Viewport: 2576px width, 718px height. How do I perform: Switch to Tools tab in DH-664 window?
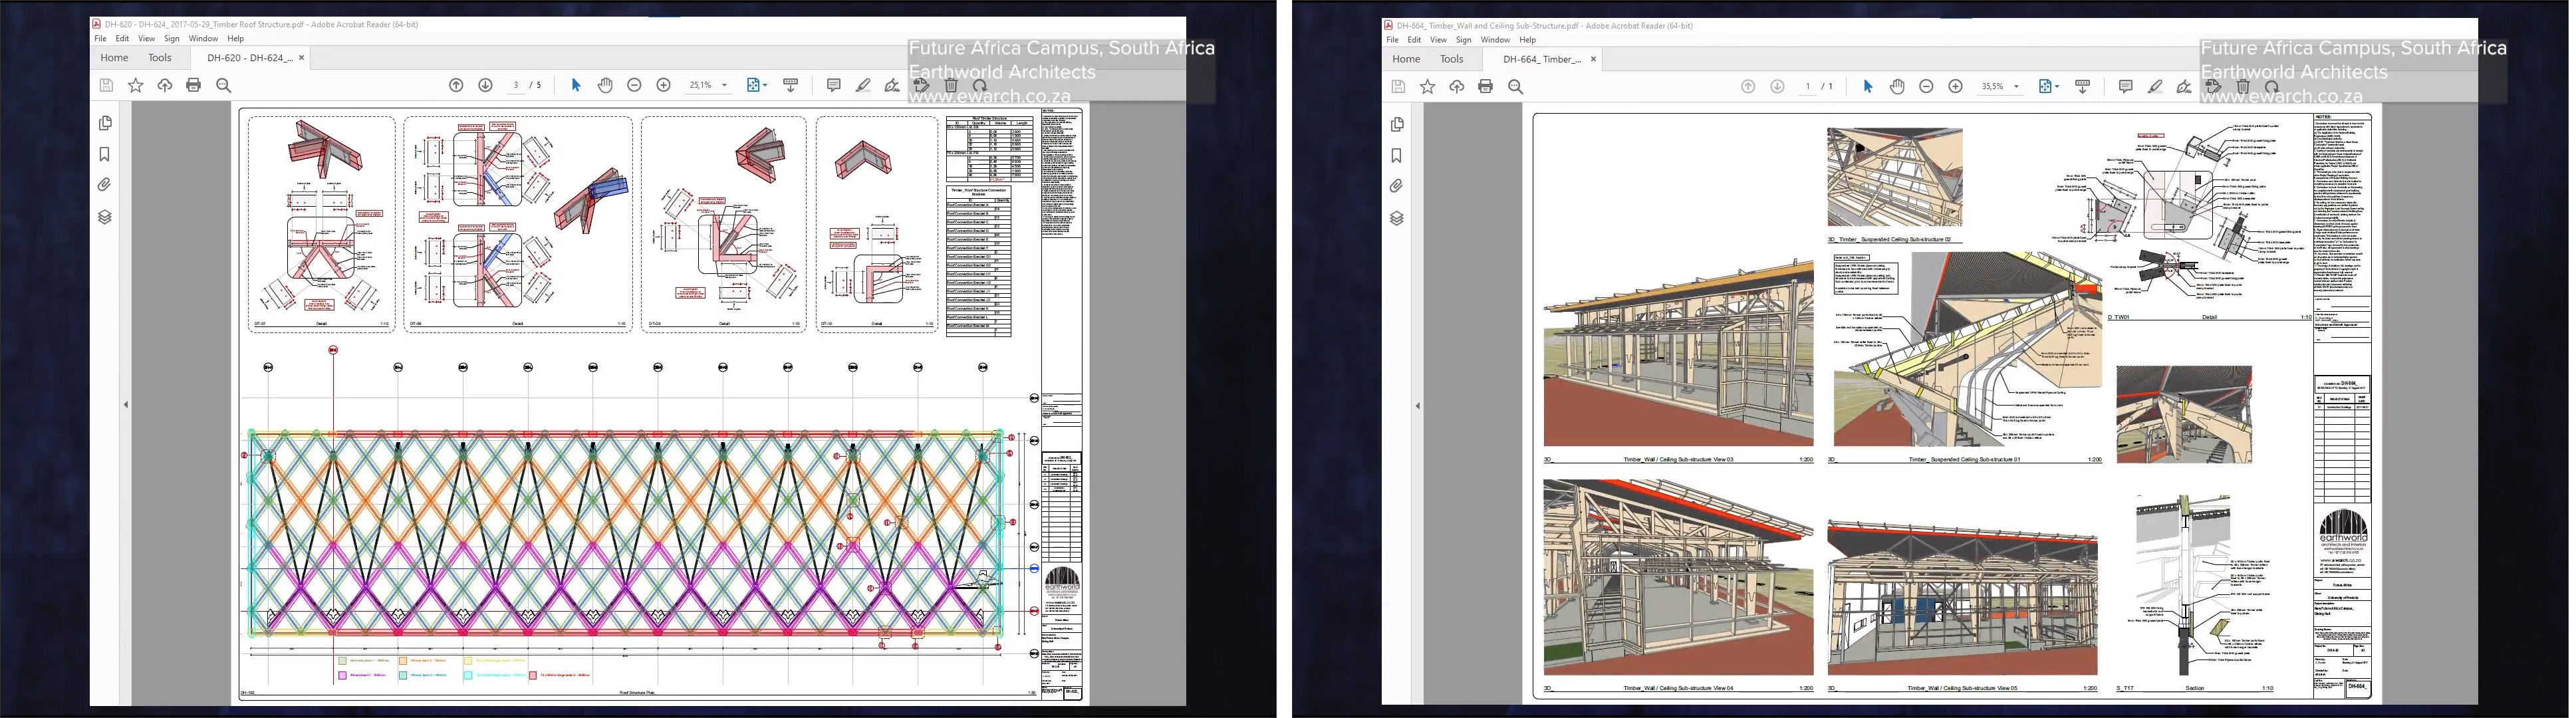1452,59
